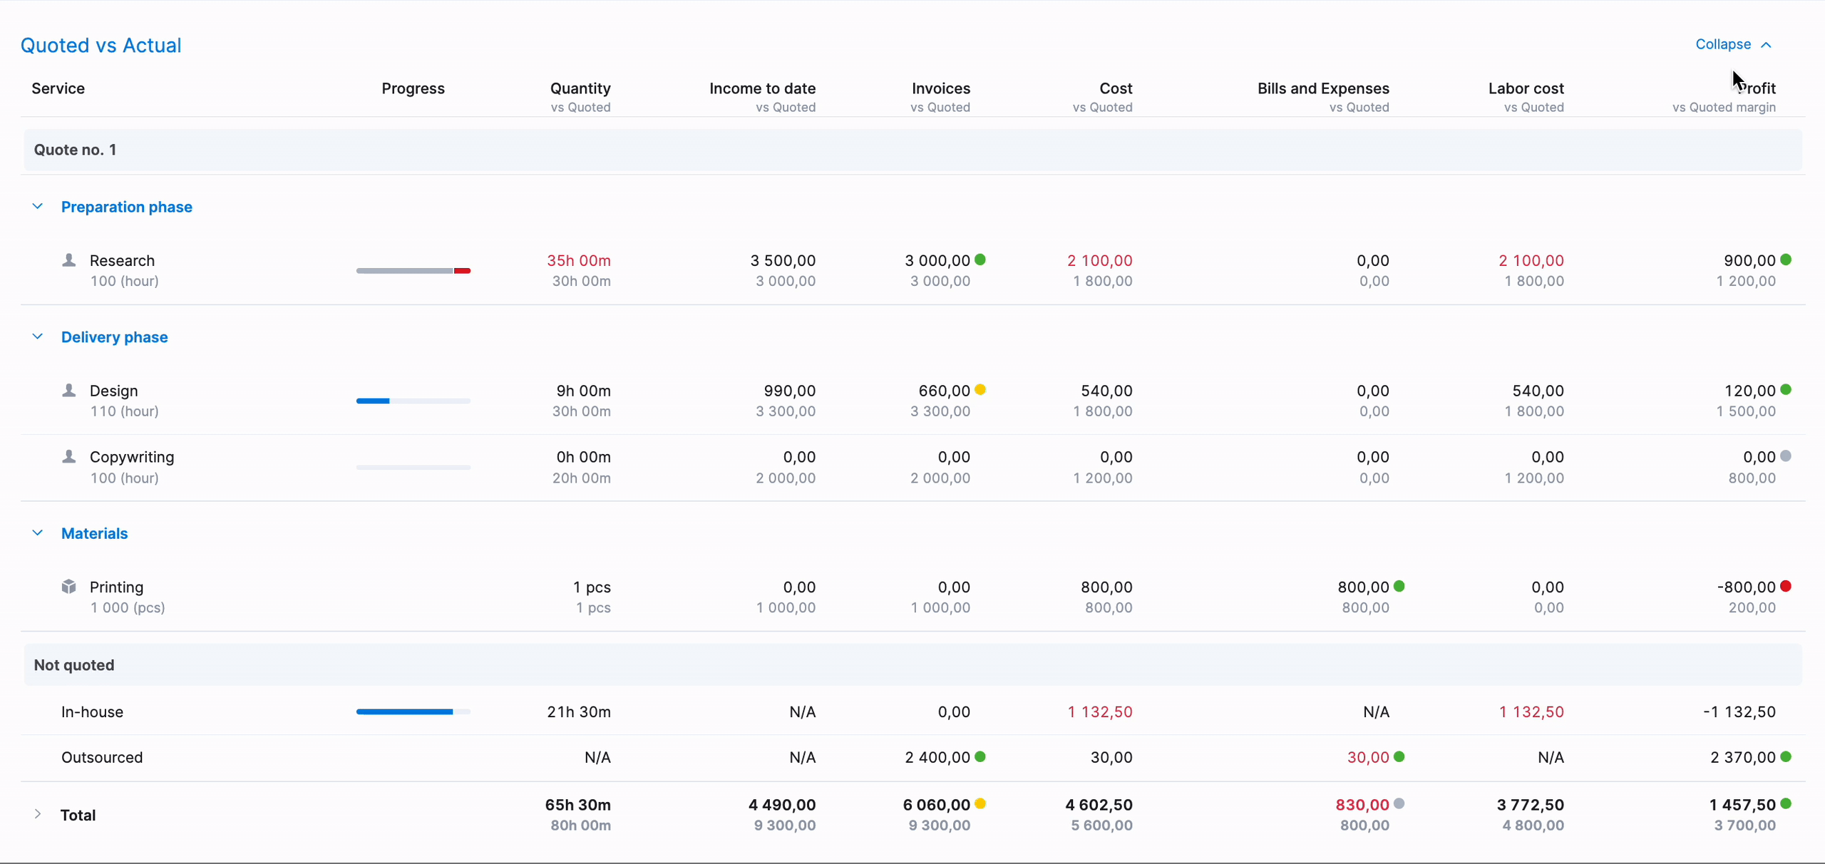The width and height of the screenshot is (1825, 864).
Task: Click the person icon beside Copywriting
Action: pyautogui.click(x=68, y=457)
